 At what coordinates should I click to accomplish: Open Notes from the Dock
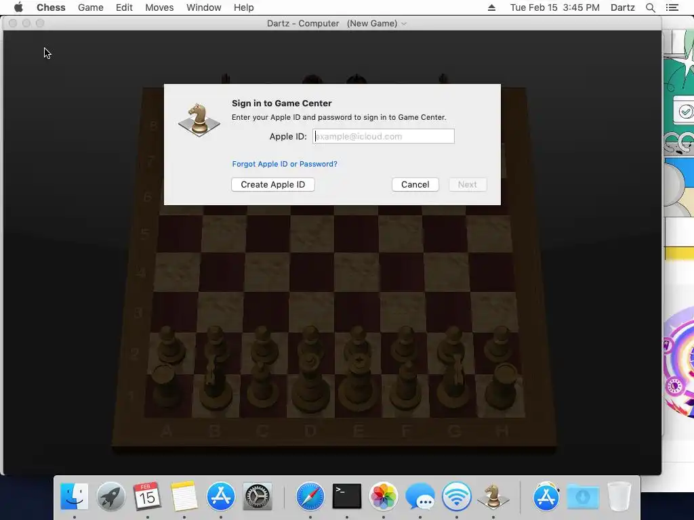(184, 496)
